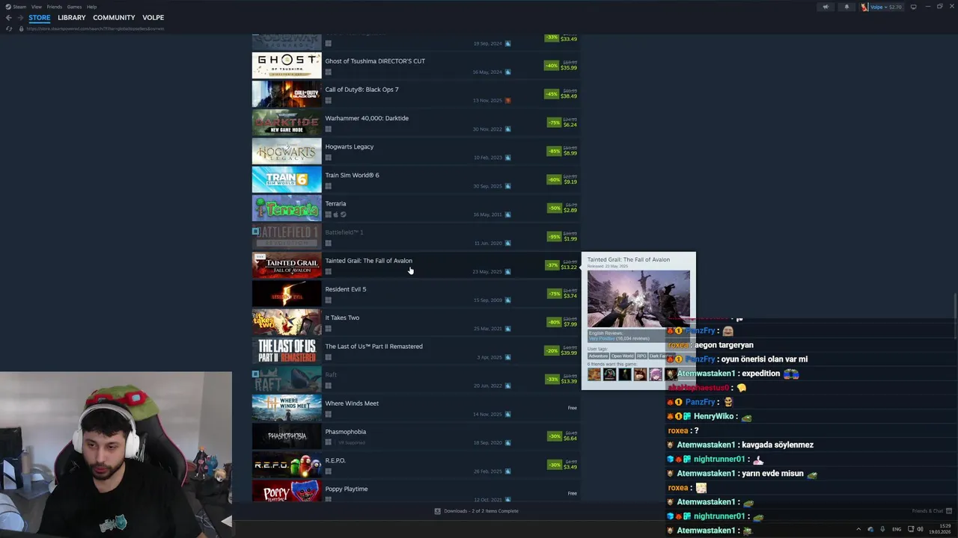Click the review score icon on Black Ops 7 row
This screenshot has height=538, width=958.
tap(507, 101)
